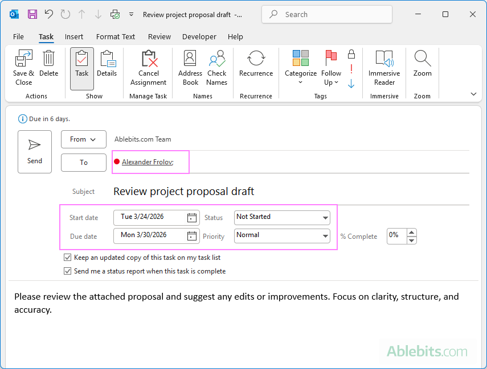Disable the status report checkbox
The width and height of the screenshot is (487, 369).
(x=68, y=271)
